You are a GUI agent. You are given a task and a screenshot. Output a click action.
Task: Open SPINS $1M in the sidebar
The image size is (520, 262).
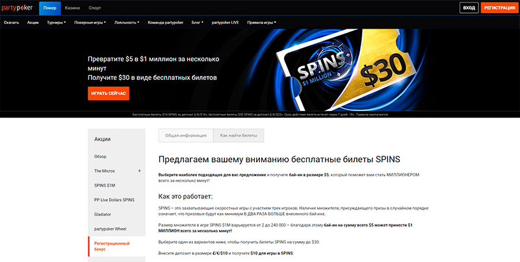(104, 185)
